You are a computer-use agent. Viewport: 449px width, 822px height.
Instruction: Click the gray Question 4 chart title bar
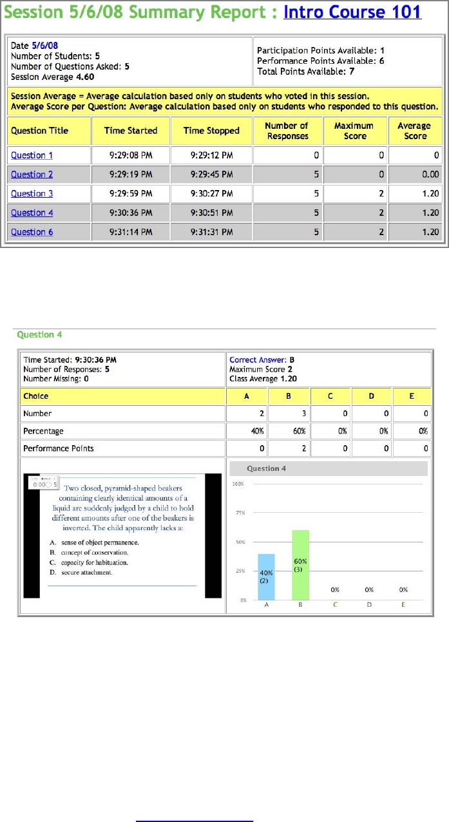[x=329, y=468]
